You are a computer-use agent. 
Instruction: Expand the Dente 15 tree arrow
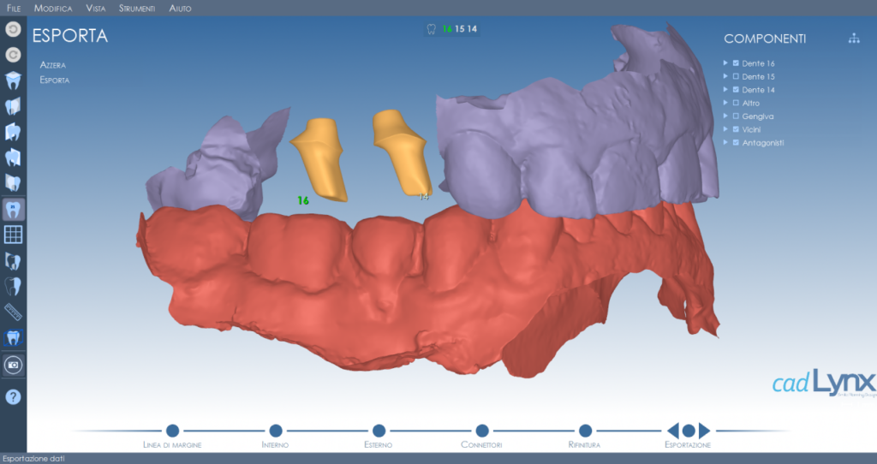click(x=725, y=76)
